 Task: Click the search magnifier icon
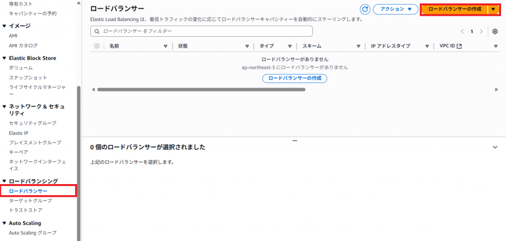pyautogui.click(x=96, y=31)
